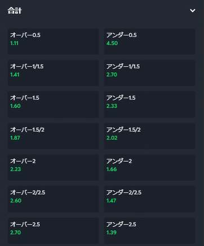Viewport: 204px width, 246px height.
Task: Pick the オーバー1/1.5 odds 1.41
Action: tap(53, 73)
